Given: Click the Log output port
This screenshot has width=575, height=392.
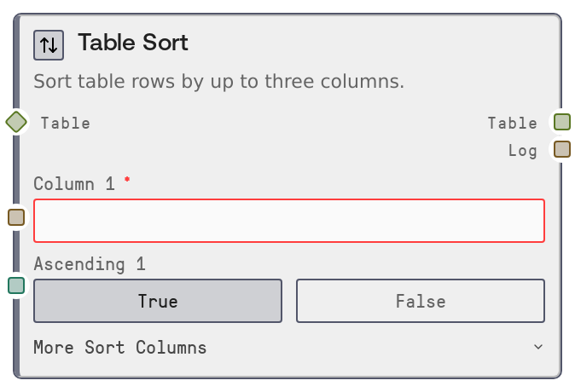Looking at the screenshot, I should (x=561, y=150).
